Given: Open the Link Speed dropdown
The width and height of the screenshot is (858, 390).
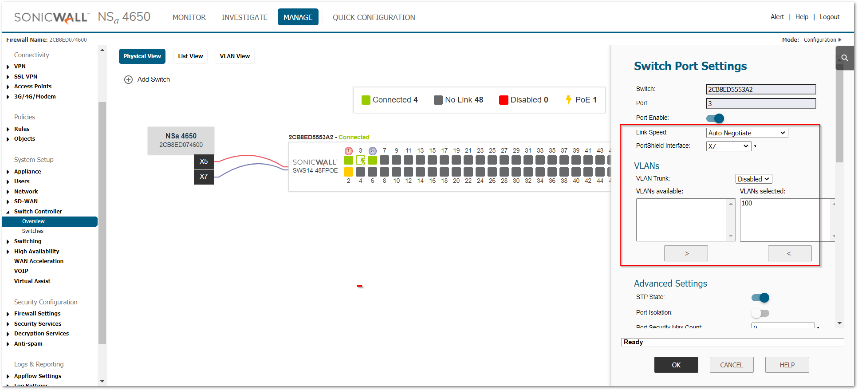Looking at the screenshot, I should [x=747, y=133].
